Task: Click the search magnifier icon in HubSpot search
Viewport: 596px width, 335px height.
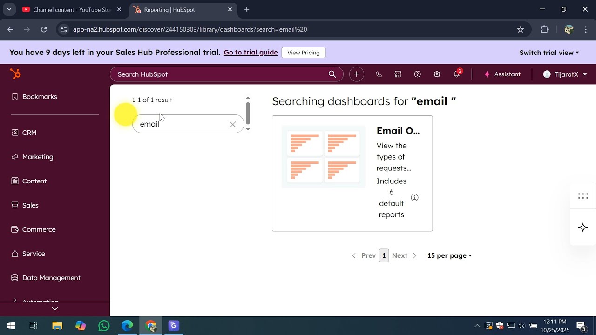Action: pyautogui.click(x=332, y=74)
